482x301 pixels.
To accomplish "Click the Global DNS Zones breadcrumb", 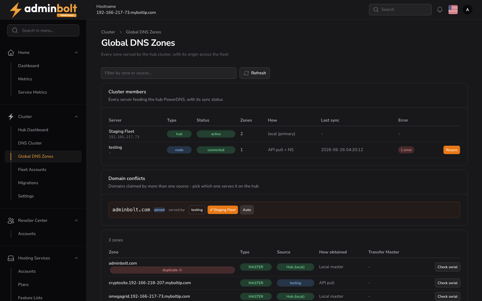I will click(x=143, y=32).
